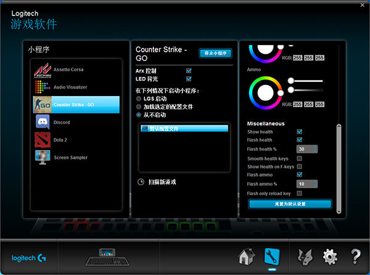Toggle the LED 背光 checkbox
This screenshot has height=275, width=370.
click(189, 79)
